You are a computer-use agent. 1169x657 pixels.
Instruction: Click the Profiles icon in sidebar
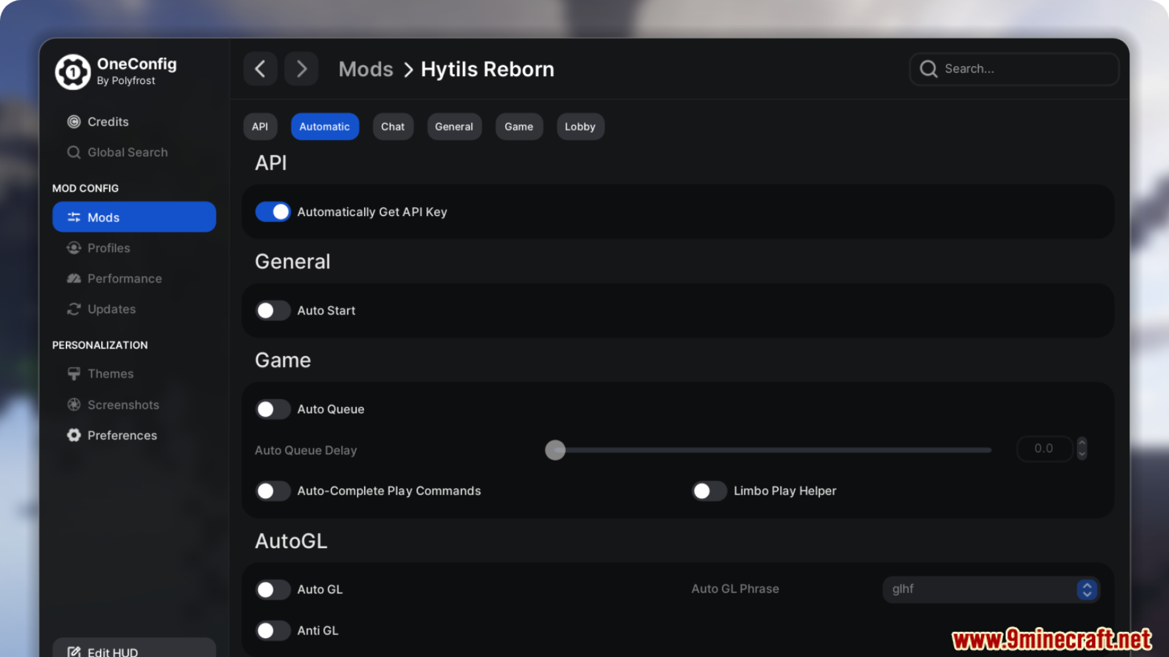pyautogui.click(x=74, y=248)
